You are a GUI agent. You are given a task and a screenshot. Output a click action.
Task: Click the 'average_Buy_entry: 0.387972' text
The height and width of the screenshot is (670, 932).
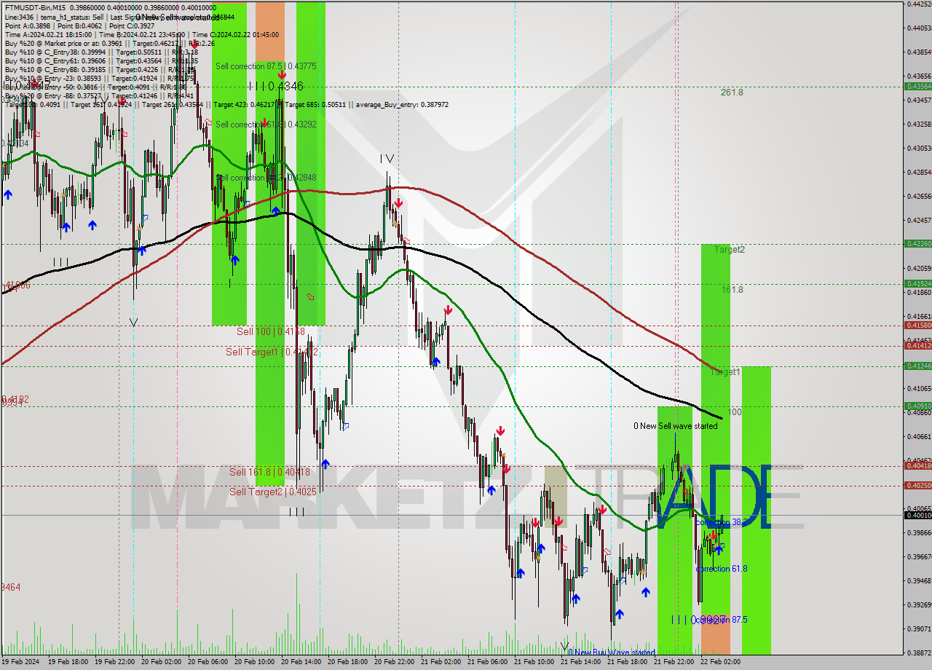coord(402,105)
